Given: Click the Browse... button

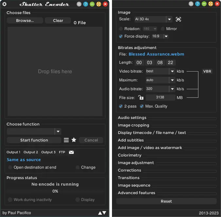Looking at the screenshot, I should pos(25,21).
